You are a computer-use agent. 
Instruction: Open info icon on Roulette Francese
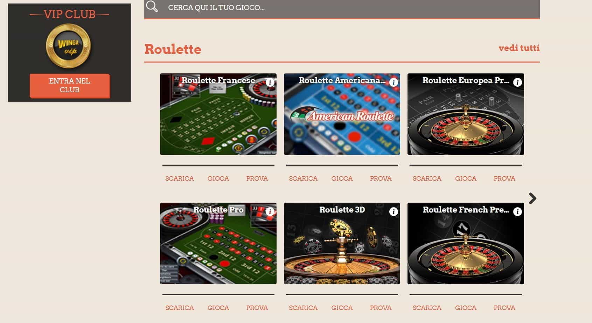tap(270, 82)
